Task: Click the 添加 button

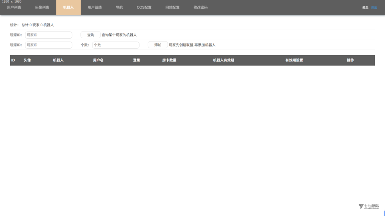Action: (158, 45)
